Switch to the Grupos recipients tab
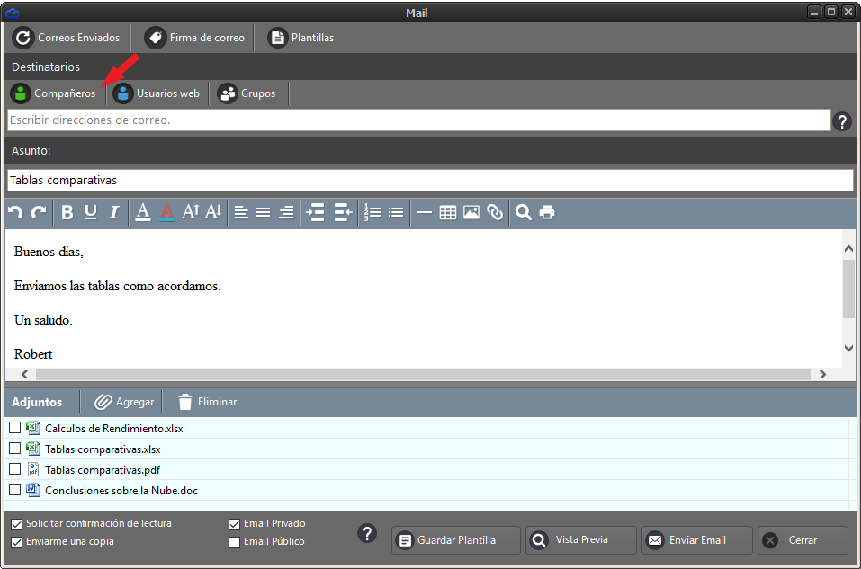861x569 pixels. tap(247, 93)
